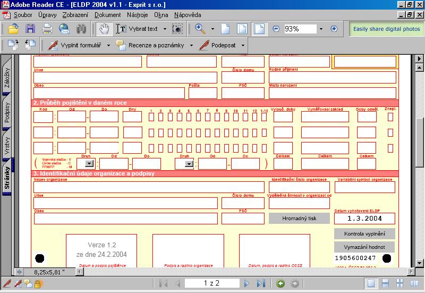This screenshot has width=425, height=293.
Task: Tick month 1 checkbox in the second row
Action: click(151, 132)
